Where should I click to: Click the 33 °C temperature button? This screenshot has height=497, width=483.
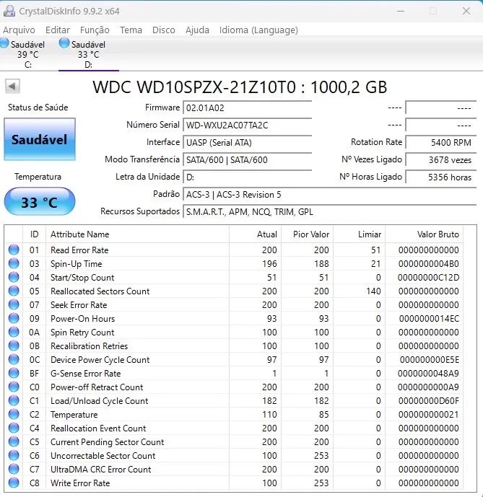pos(40,202)
